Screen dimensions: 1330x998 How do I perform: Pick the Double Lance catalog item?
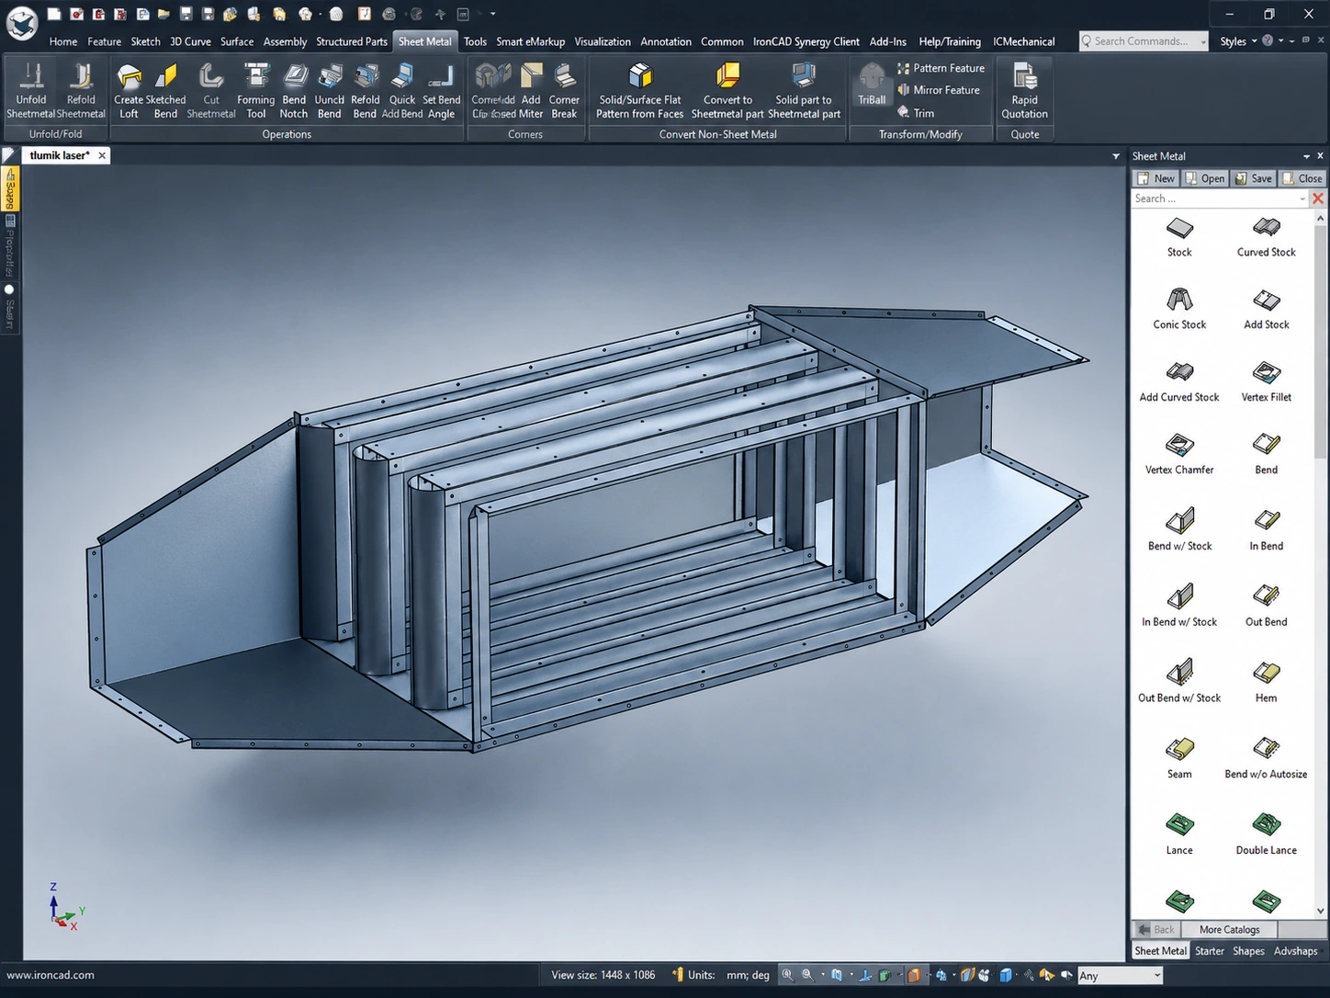pos(1266,834)
